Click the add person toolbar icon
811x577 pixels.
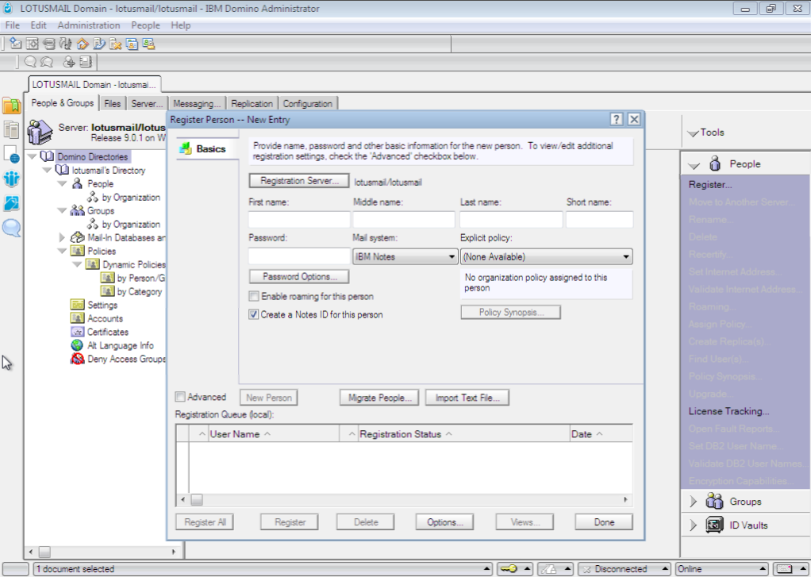click(x=69, y=62)
